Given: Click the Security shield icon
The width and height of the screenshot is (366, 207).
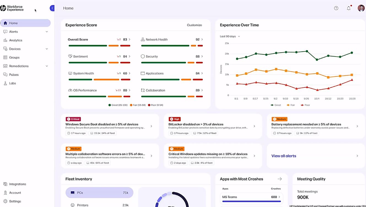Looking at the screenshot, I should [x=143, y=56].
